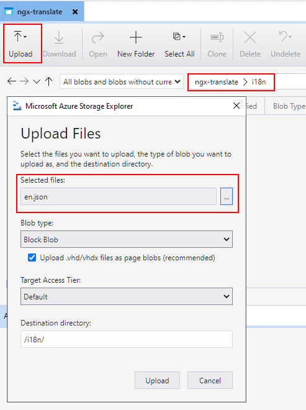Close the ngx-translate tab
The width and height of the screenshot is (306, 410).
point(75,12)
